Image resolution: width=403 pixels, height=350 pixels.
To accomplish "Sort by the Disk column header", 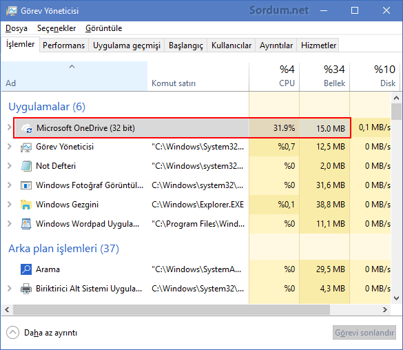I will click(375, 76).
